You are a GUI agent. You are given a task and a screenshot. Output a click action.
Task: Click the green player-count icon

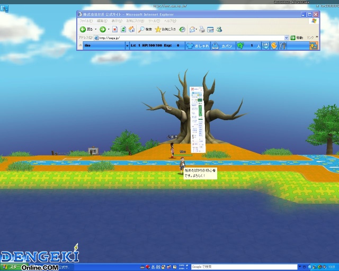point(240,46)
